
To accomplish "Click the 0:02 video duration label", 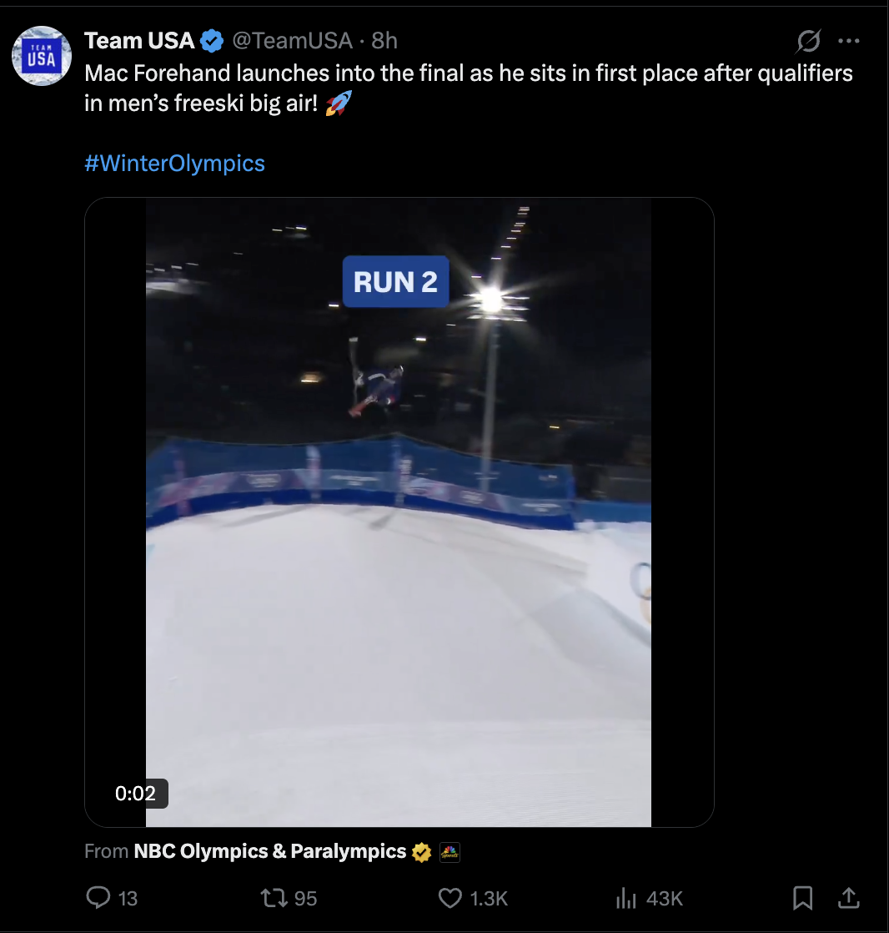I will click(x=135, y=794).
